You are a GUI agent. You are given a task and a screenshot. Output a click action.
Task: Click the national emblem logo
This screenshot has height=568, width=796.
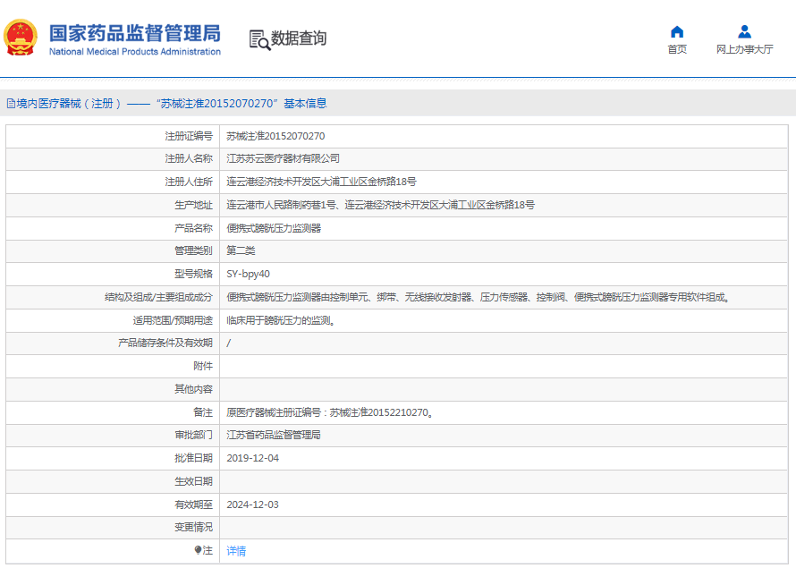point(21,38)
